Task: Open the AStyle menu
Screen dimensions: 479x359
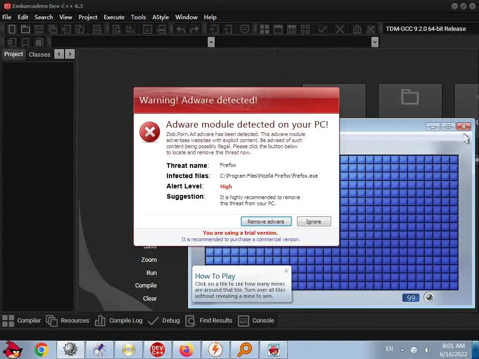Action: (160, 17)
